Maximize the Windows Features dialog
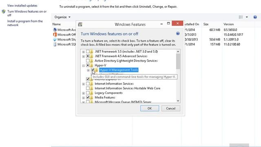This screenshot has height=147, width=261. (x=168, y=23)
